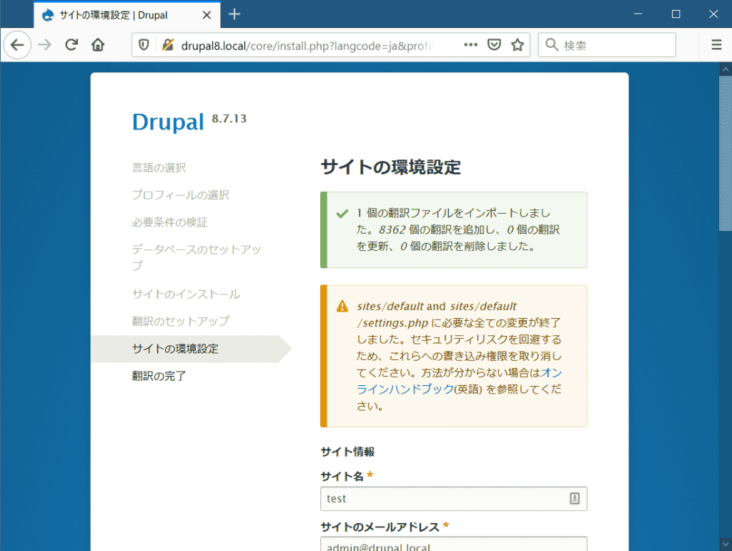The height and width of the screenshot is (551, 732).
Task: Click the green checkmark status icon
Action: (x=342, y=214)
